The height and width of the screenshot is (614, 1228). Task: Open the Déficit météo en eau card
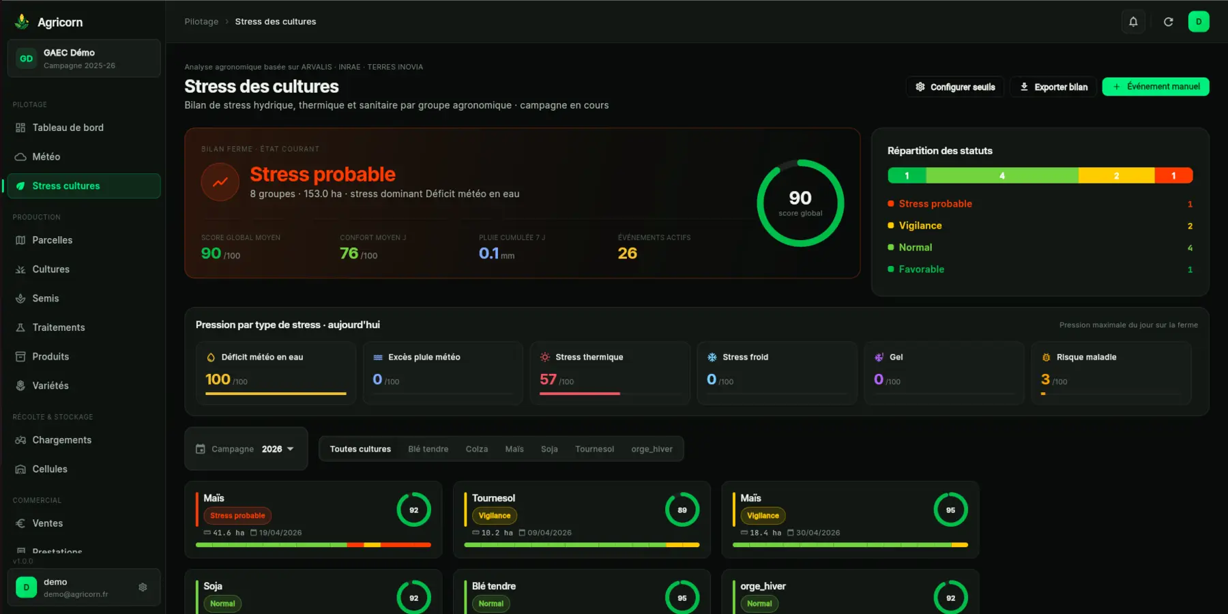pos(276,373)
